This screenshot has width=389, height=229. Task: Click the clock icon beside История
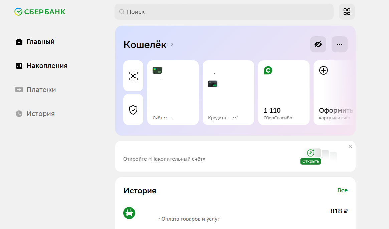coord(19,114)
